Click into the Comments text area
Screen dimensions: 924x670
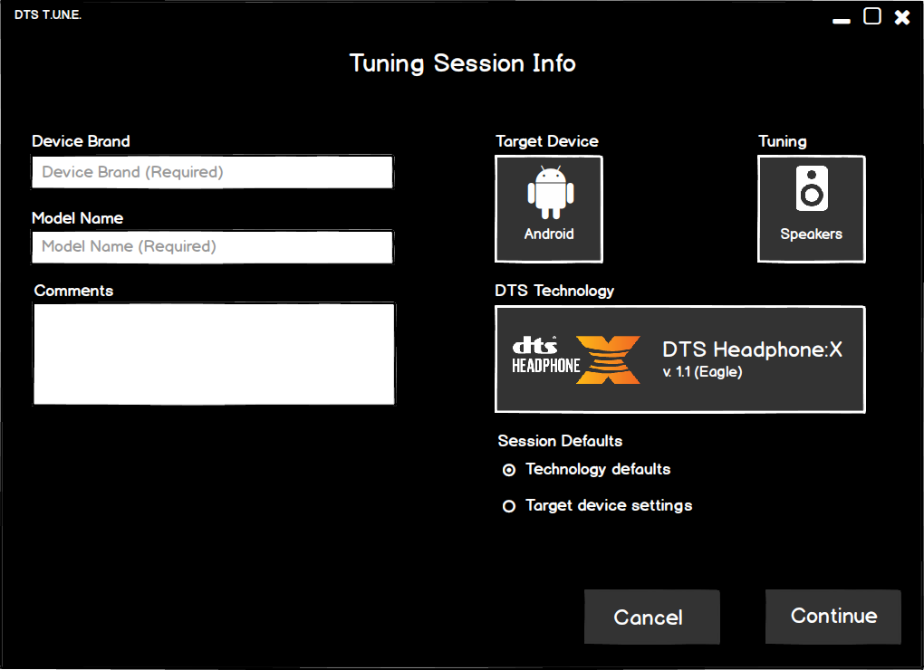coord(214,354)
